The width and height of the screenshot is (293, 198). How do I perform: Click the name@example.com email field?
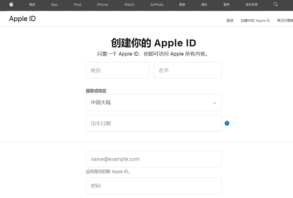(x=154, y=159)
